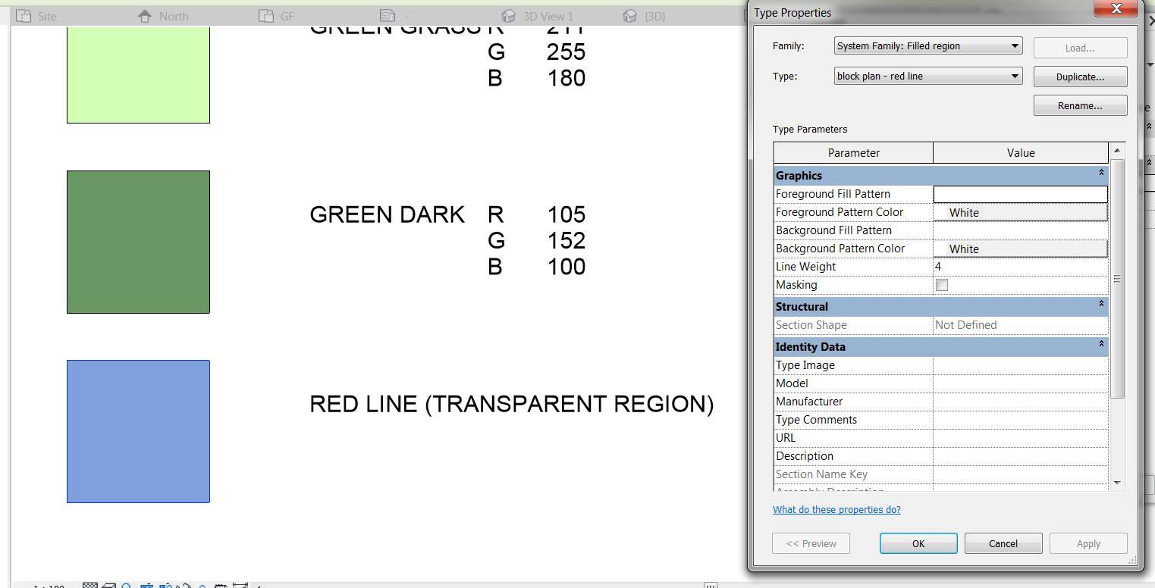Viewport: 1155px width, 588px height.
Task: Switch to the Site view tab
Action: (36, 16)
